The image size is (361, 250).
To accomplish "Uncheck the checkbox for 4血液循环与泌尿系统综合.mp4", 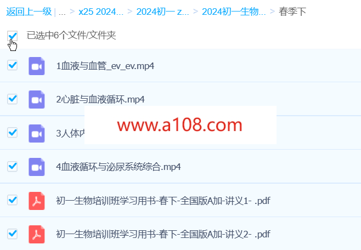I will coord(12,166).
